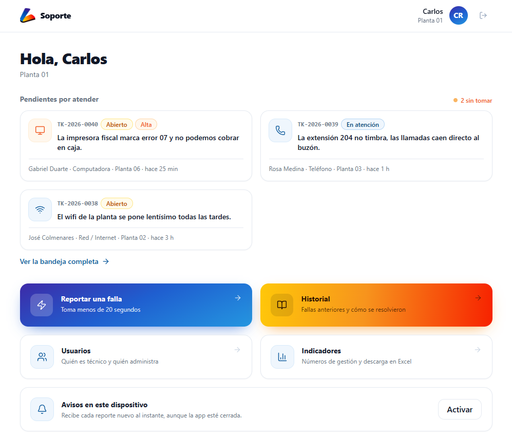Click the arrow on Historial card
Screen dimensions: 512x437
tap(478, 298)
